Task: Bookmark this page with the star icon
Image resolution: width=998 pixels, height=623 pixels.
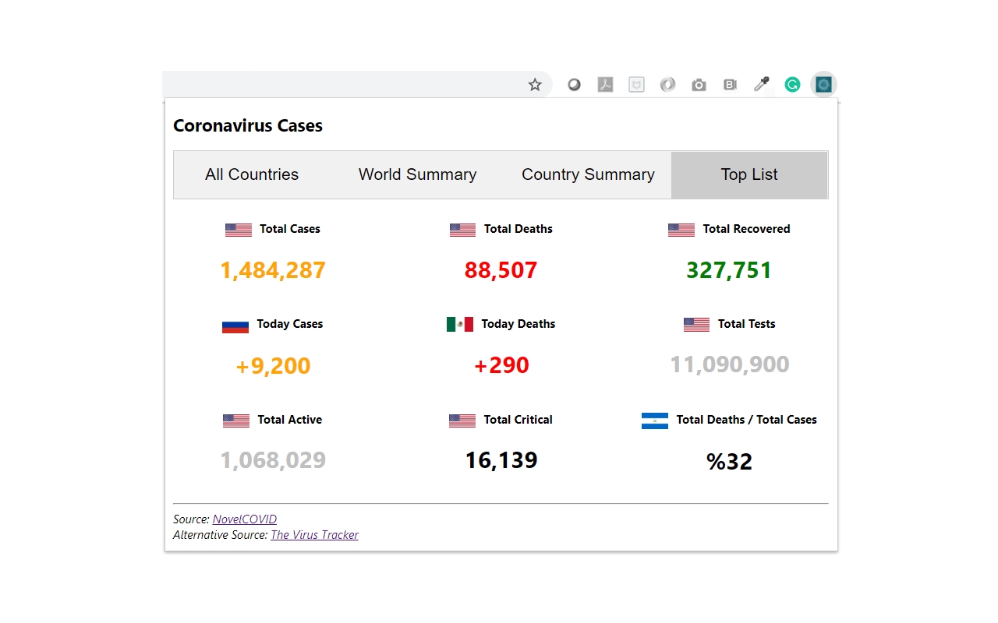Action: (x=535, y=85)
